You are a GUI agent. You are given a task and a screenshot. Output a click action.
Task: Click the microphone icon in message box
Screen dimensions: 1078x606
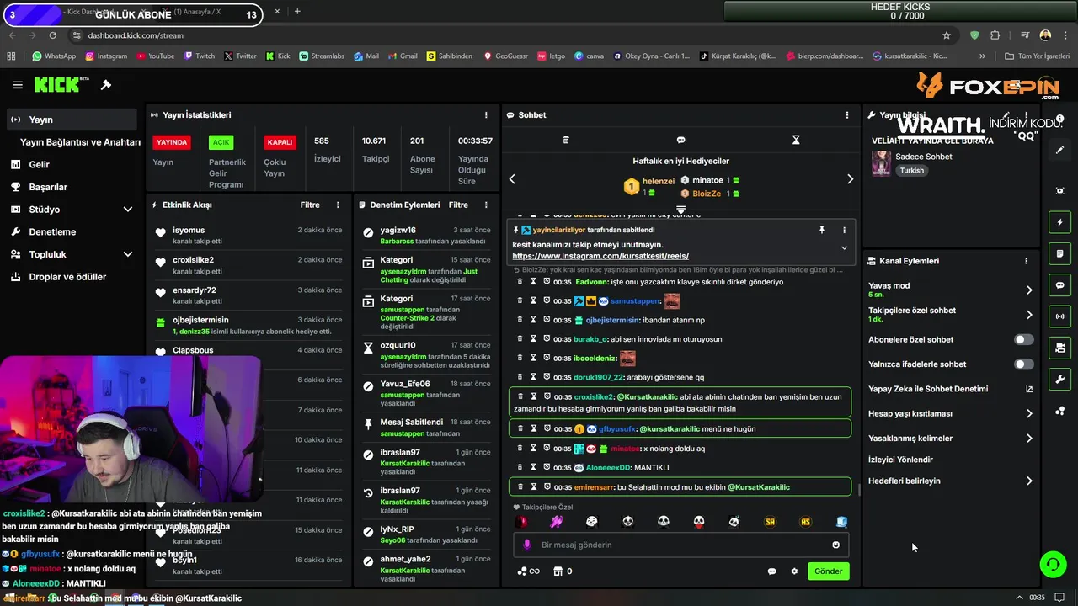527,545
